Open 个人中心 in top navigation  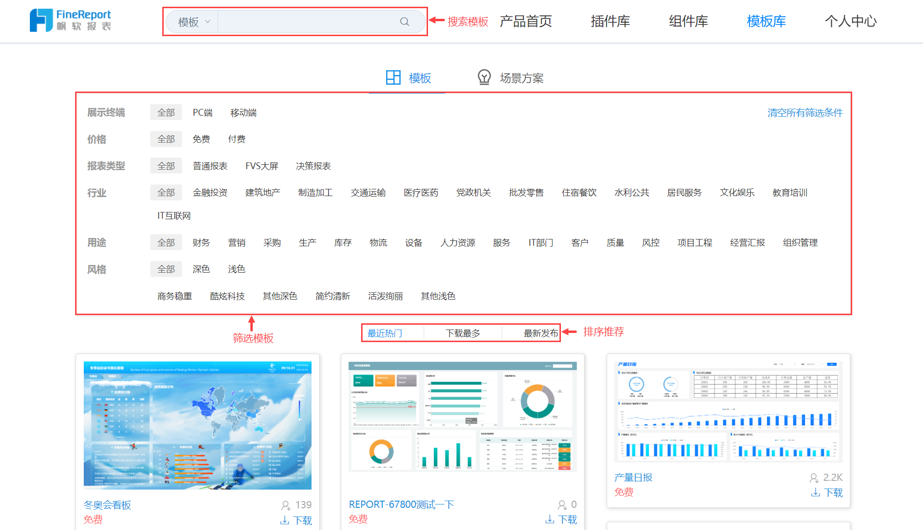pyautogui.click(x=851, y=21)
